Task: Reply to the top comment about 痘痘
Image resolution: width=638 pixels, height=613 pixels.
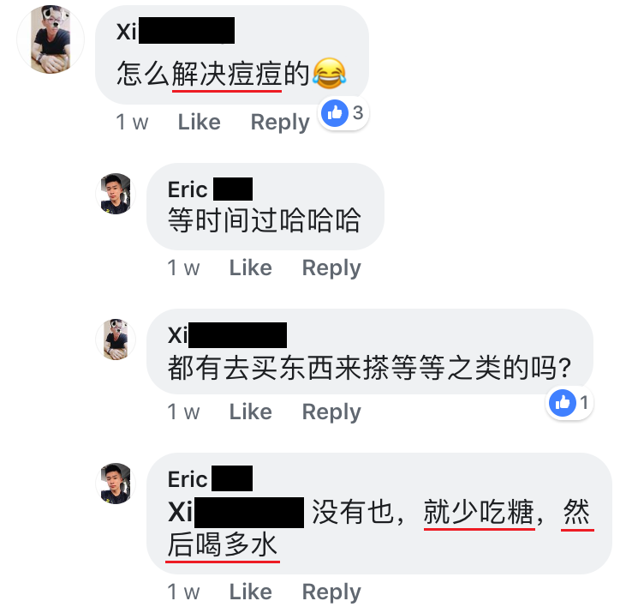Action: (280, 123)
